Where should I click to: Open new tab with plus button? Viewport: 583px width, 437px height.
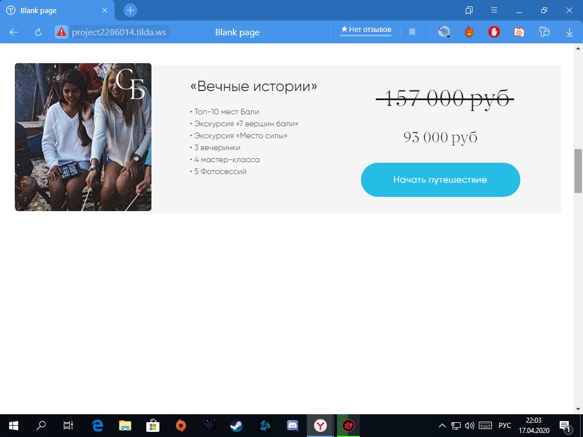pyautogui.click(x=130, y=10)
